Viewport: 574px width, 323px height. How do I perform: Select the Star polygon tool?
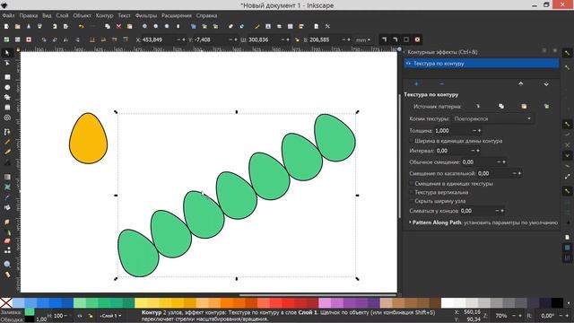click(x=7, y=98)
